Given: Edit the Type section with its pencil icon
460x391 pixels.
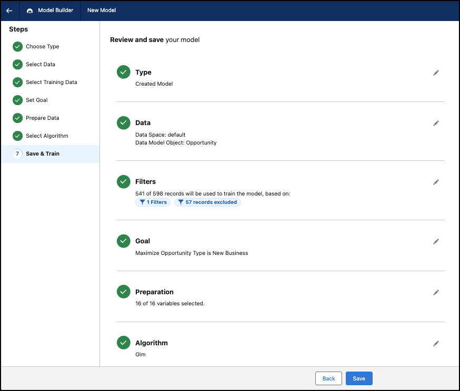Looking at the screenshot, I should 436,73.
